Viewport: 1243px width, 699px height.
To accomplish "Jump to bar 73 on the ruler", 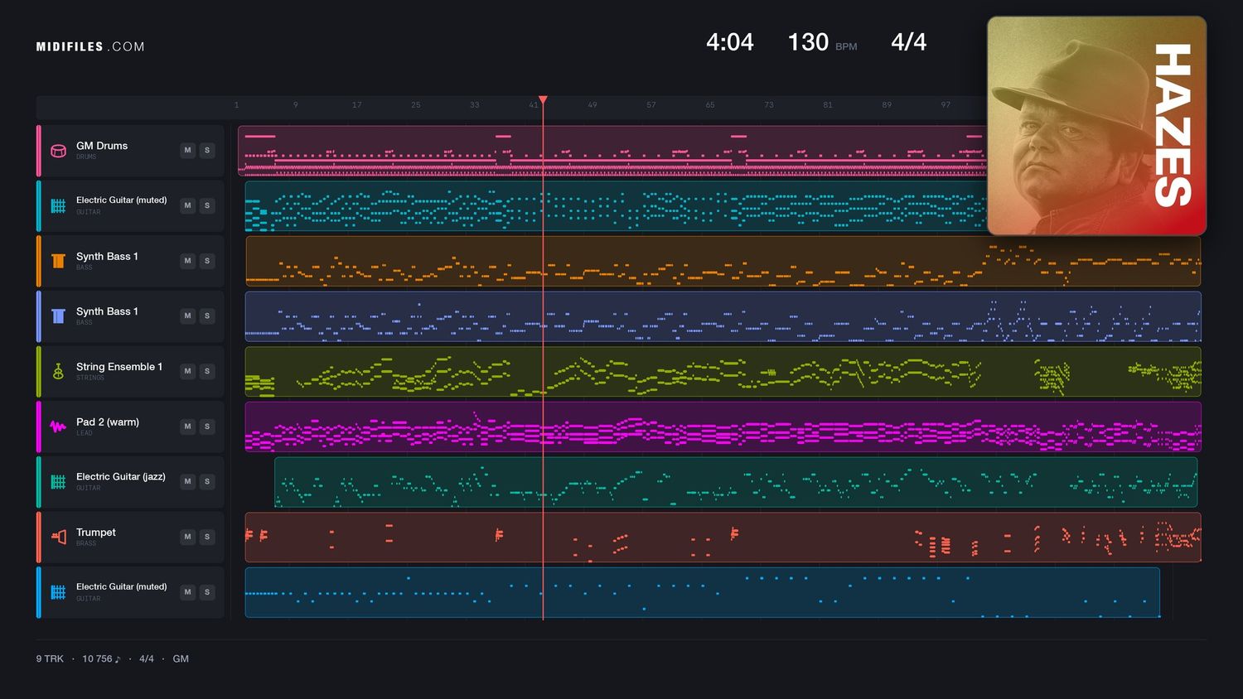I will point(769,105).
